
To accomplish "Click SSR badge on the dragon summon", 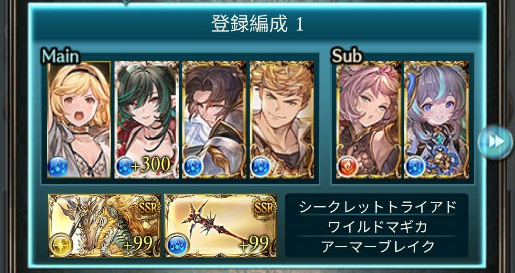I will point(147,206).
